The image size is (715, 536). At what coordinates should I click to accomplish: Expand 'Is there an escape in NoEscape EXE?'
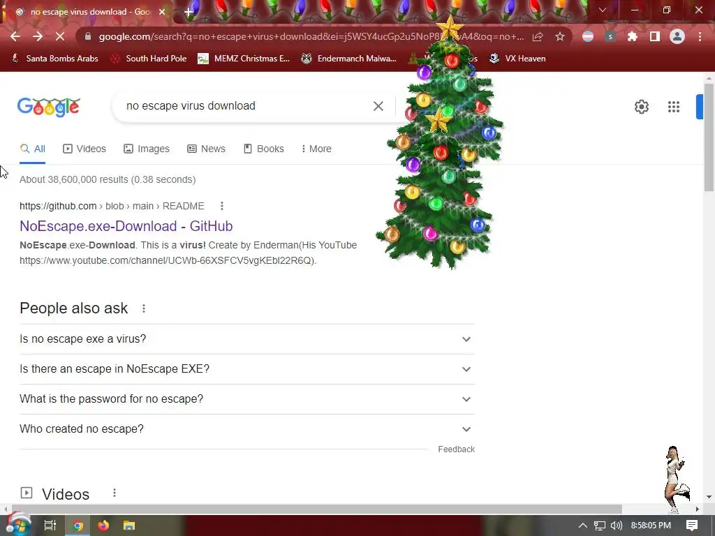click(247, 369)
